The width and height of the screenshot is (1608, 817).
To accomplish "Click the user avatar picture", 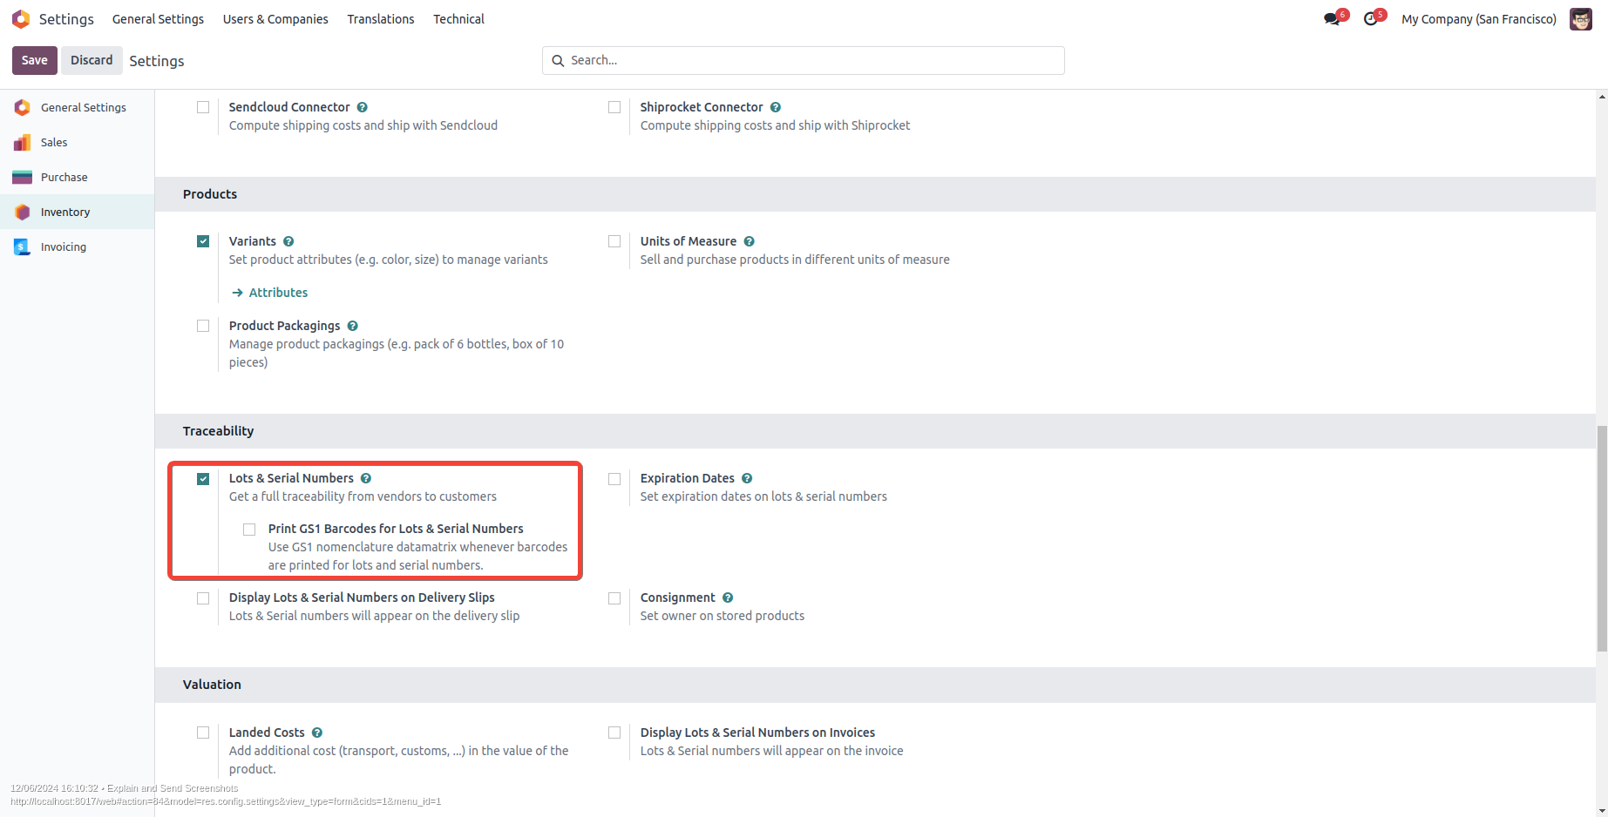I will [x=1580, y=19].
